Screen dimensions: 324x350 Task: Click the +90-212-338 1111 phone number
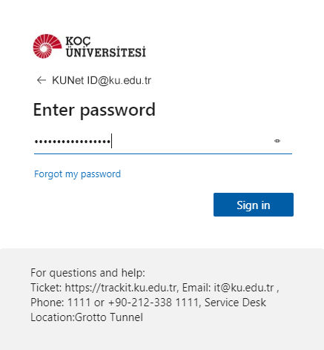point(153,303)
